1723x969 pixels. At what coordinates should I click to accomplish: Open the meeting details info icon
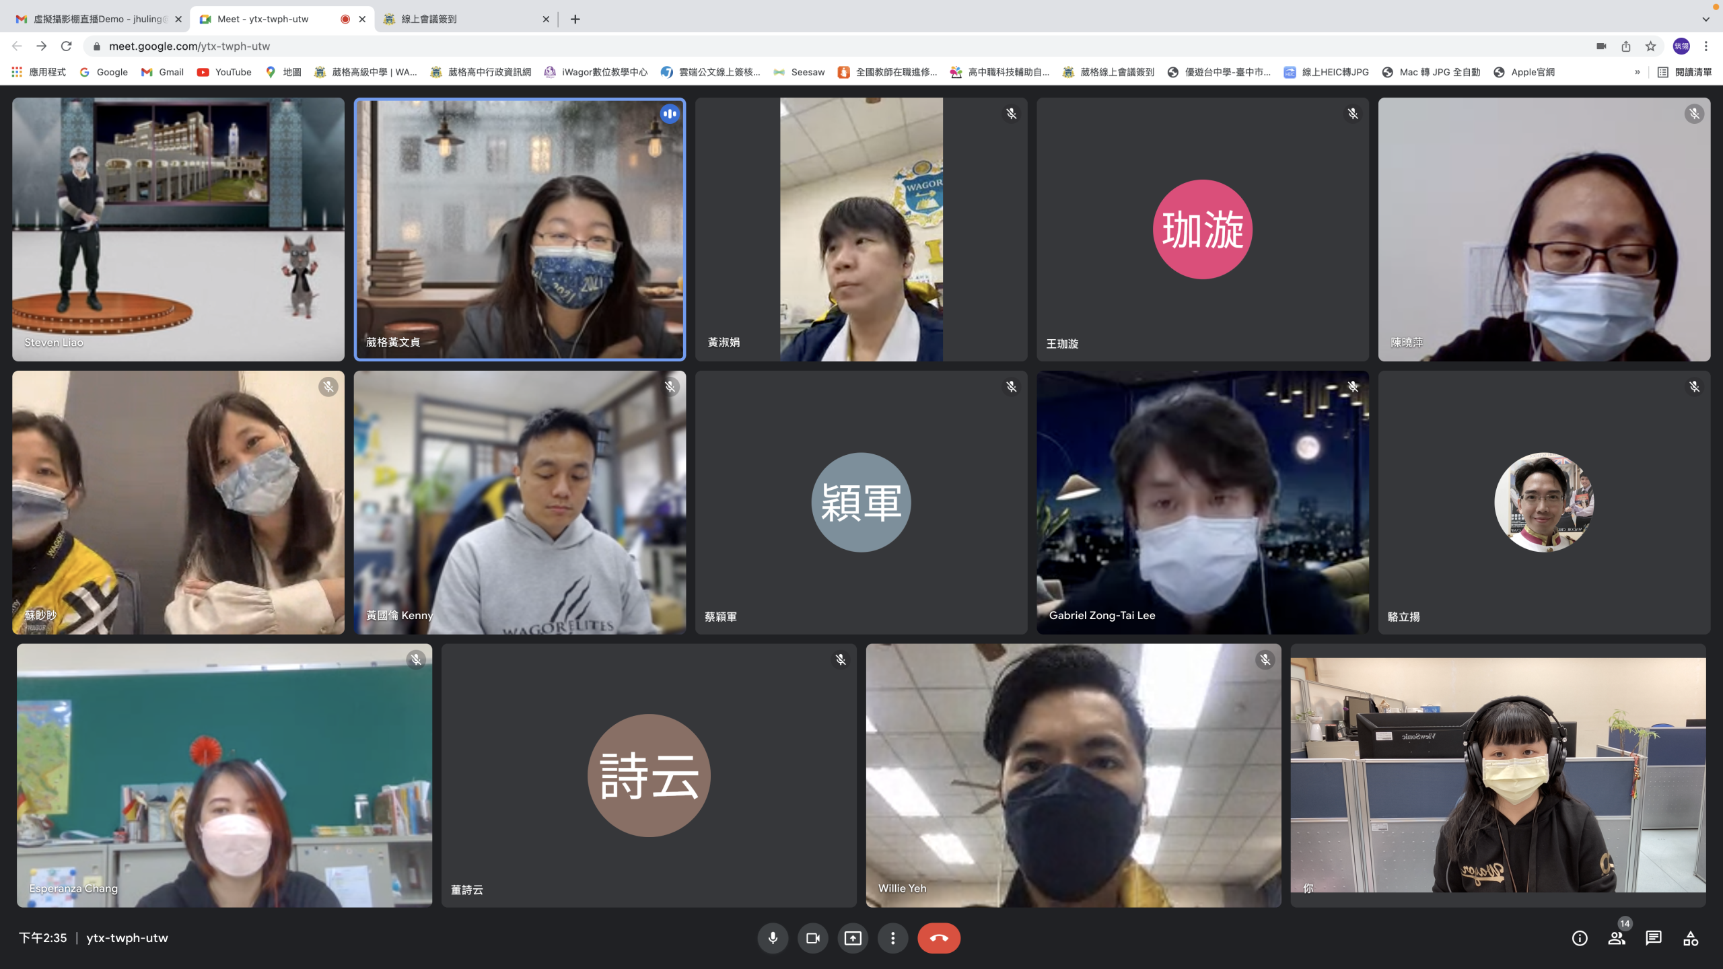[1579, 938]
